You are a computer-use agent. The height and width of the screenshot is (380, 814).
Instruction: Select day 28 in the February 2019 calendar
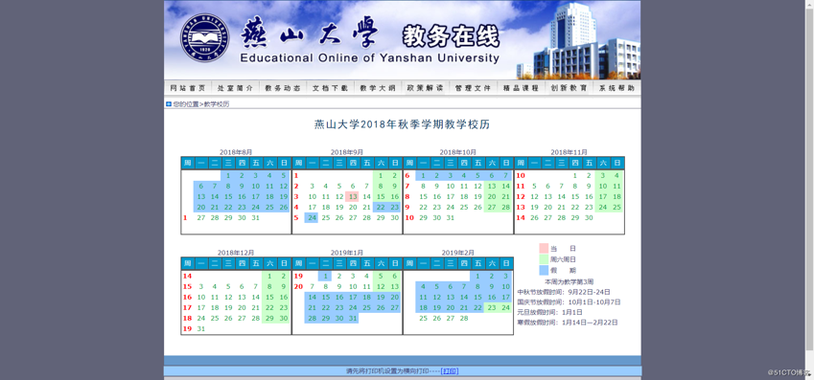tap(464, 319)
